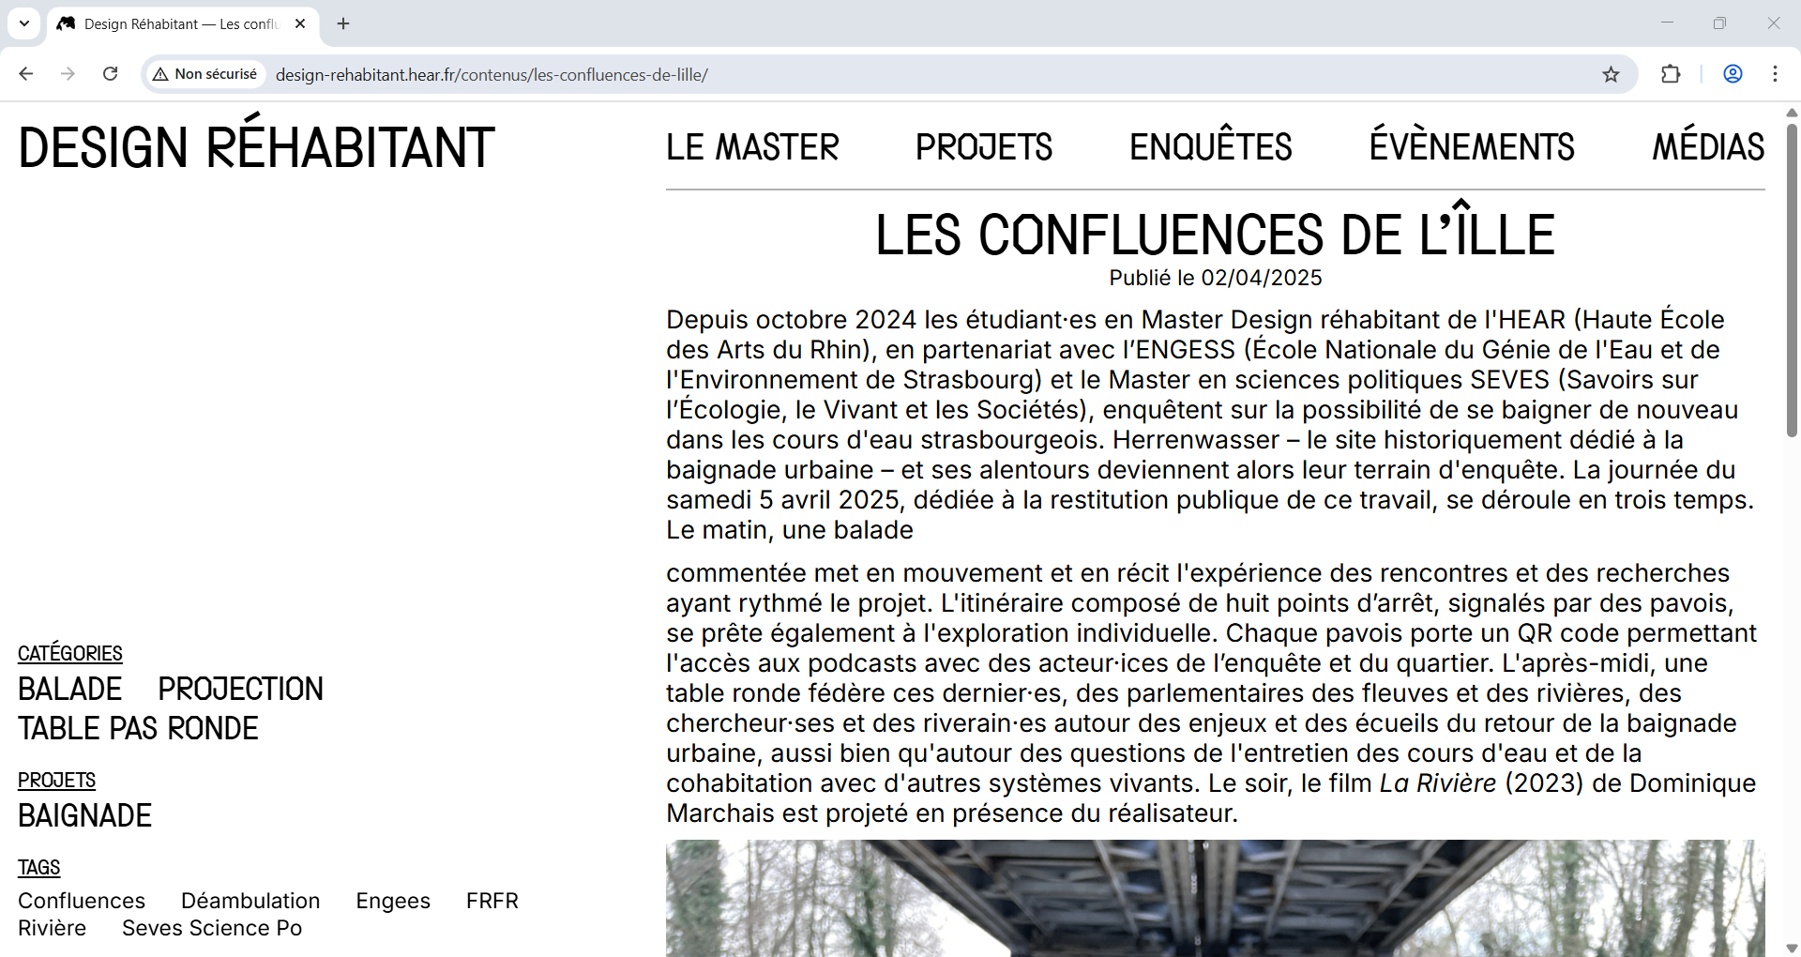Open the browser extensions puzzle icon
Screen dimensions: 1801x957
point(1672,74)
